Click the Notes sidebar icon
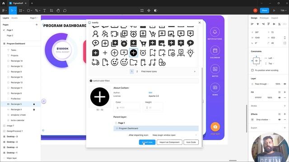 coord(215,69)
